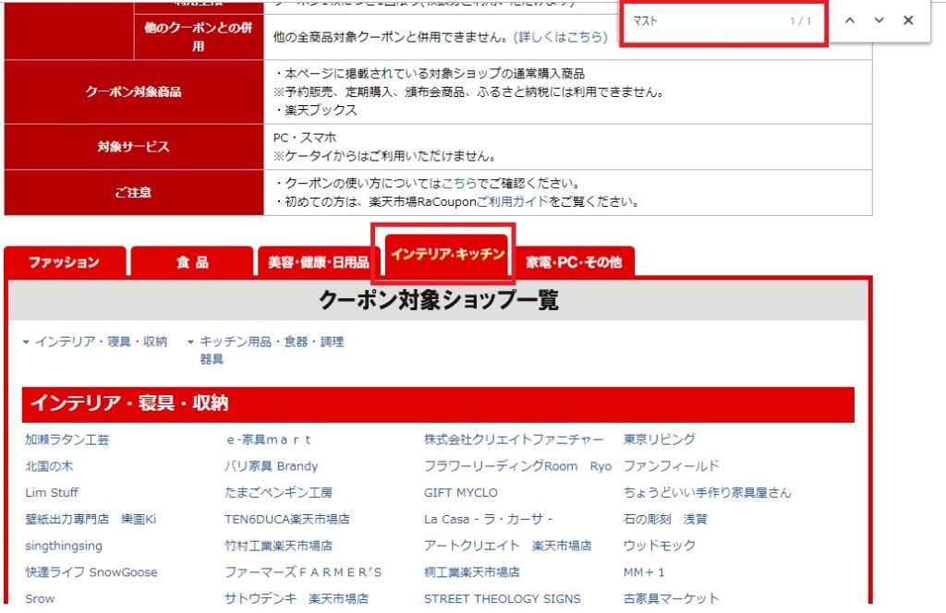Open shop STREET THEOLOGY SIGNS
The width and height of the screenshot is (946, 613).
point(502,598)
